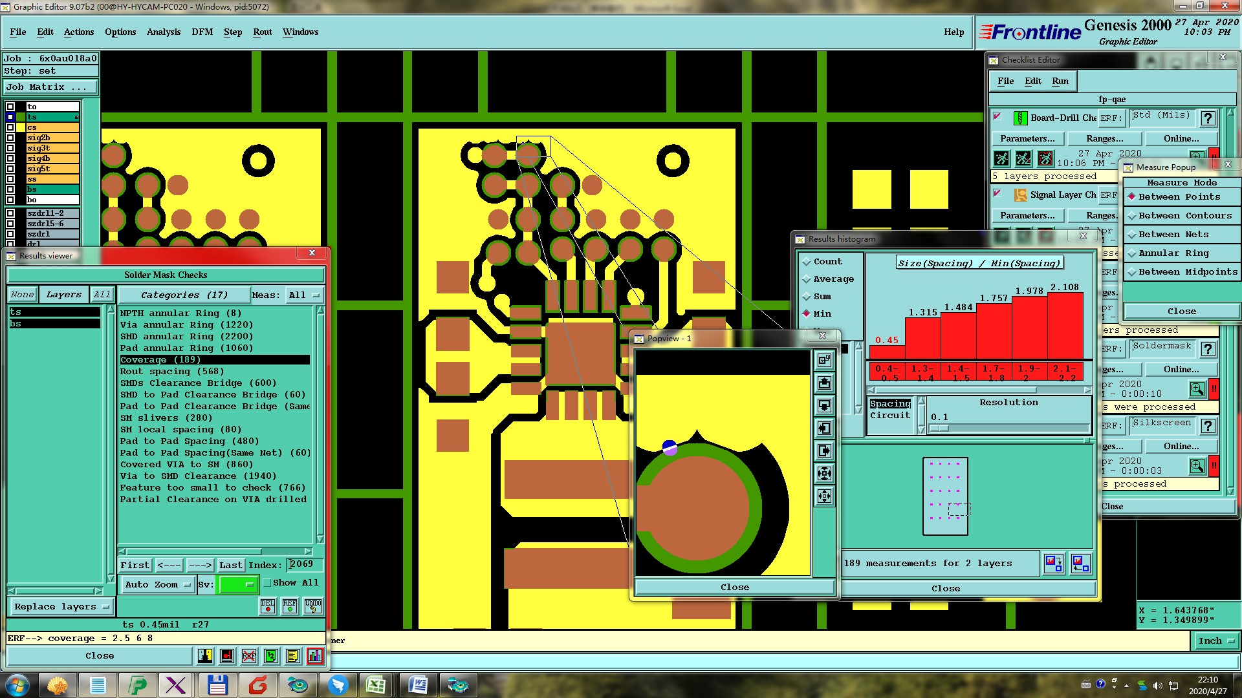Open the Analysis menu

164,32
